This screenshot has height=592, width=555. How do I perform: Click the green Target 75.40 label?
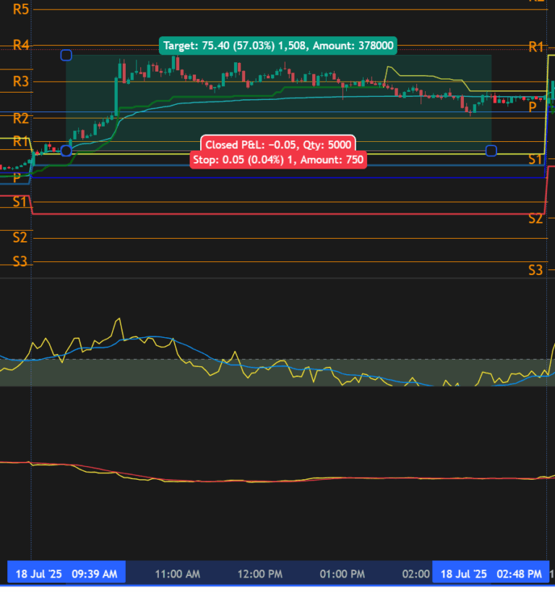click(x=278, y=46)
